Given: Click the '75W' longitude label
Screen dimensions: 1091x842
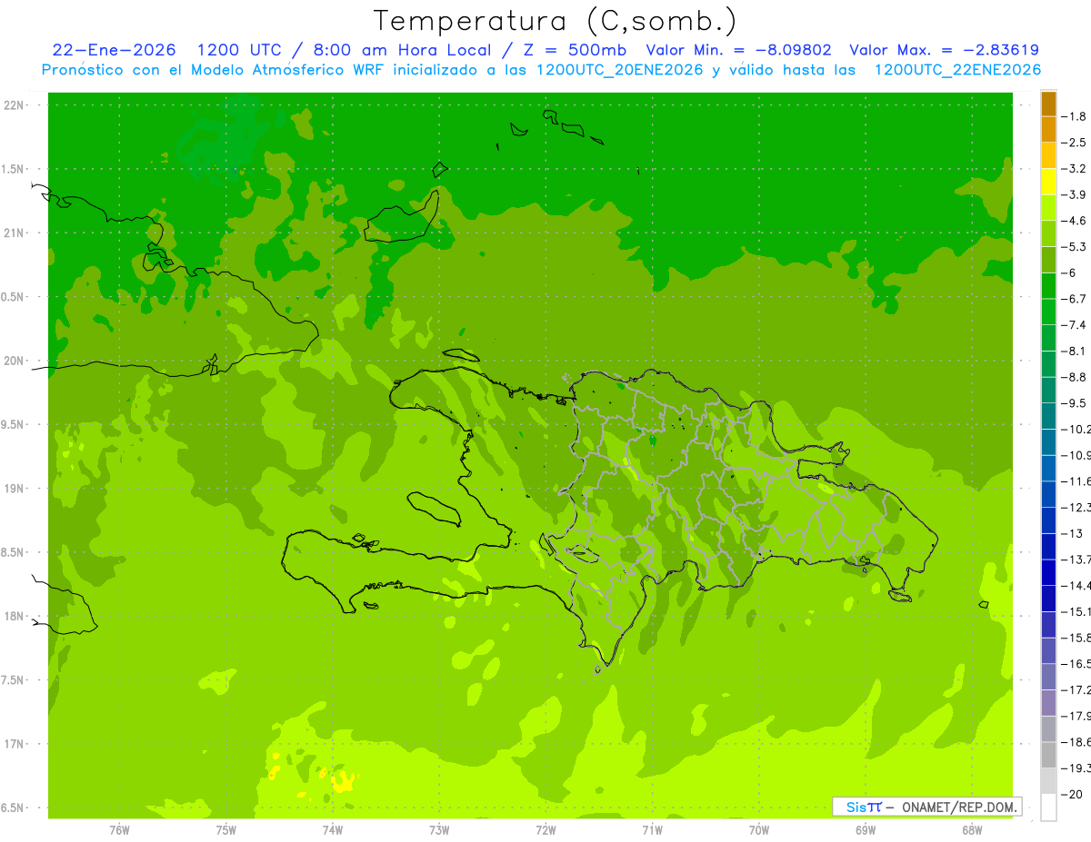Looking at the screenshot, I should (x=226, y=830).
